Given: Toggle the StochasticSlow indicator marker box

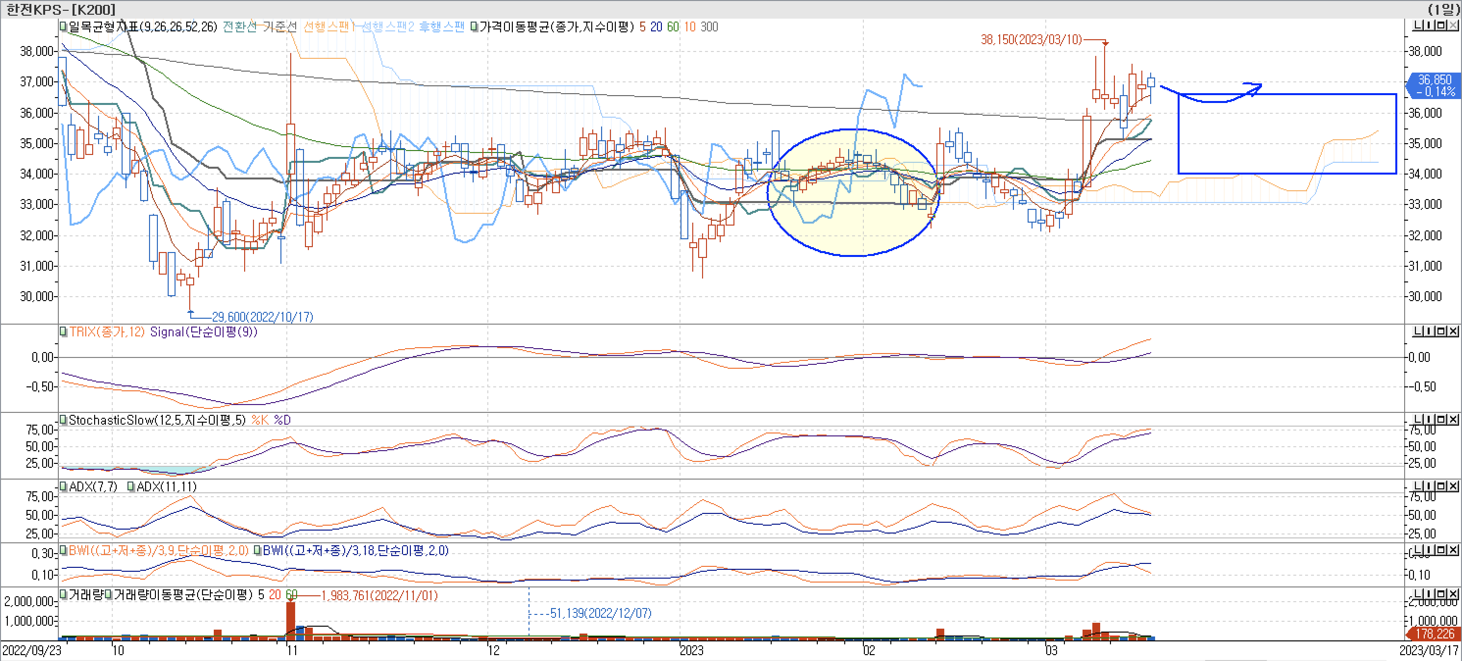Looking at the screenshot, I should (63, 420).
